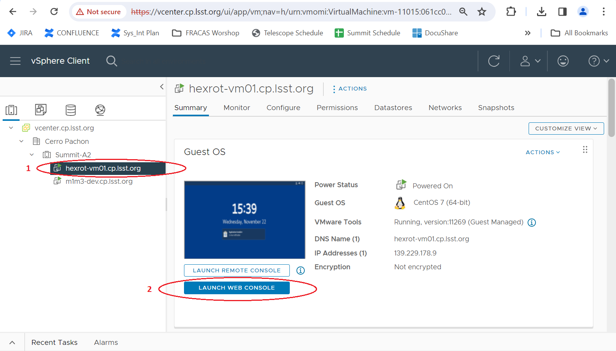Click the VMware Tools info icon
The image size is (616, 351).
click(x=532, y=222)
